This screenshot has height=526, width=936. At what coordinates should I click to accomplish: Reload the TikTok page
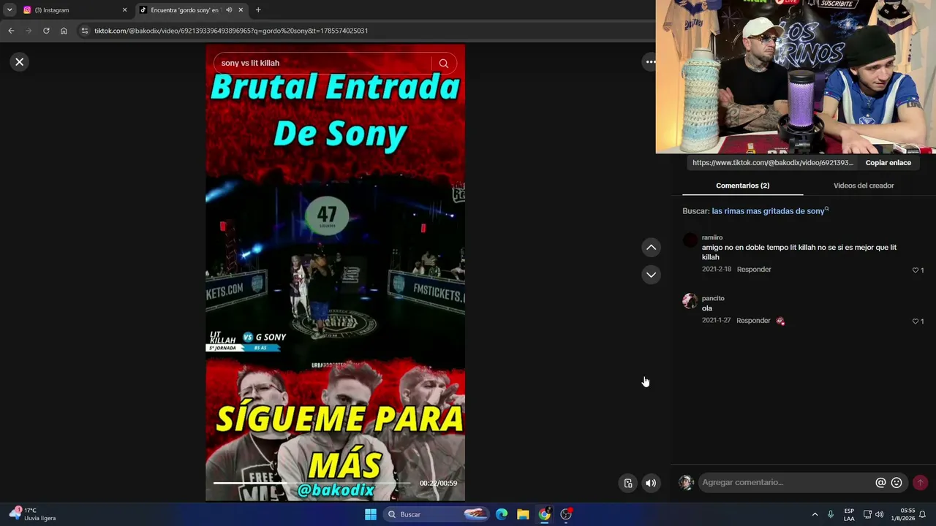(46, 31)
